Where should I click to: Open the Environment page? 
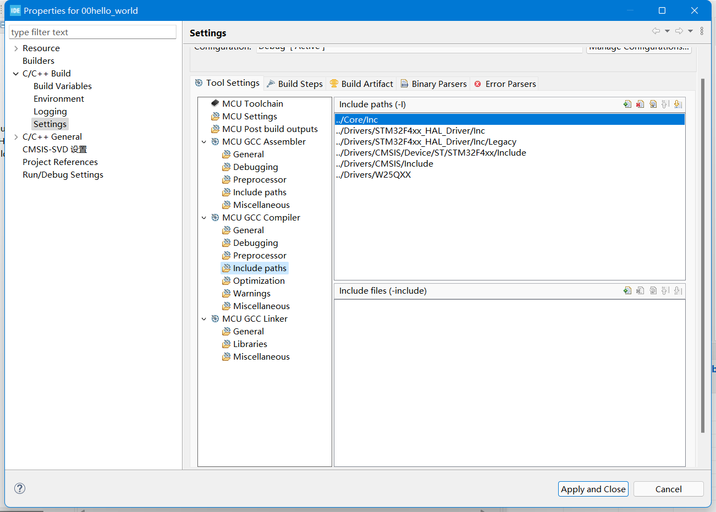(59, 99)
